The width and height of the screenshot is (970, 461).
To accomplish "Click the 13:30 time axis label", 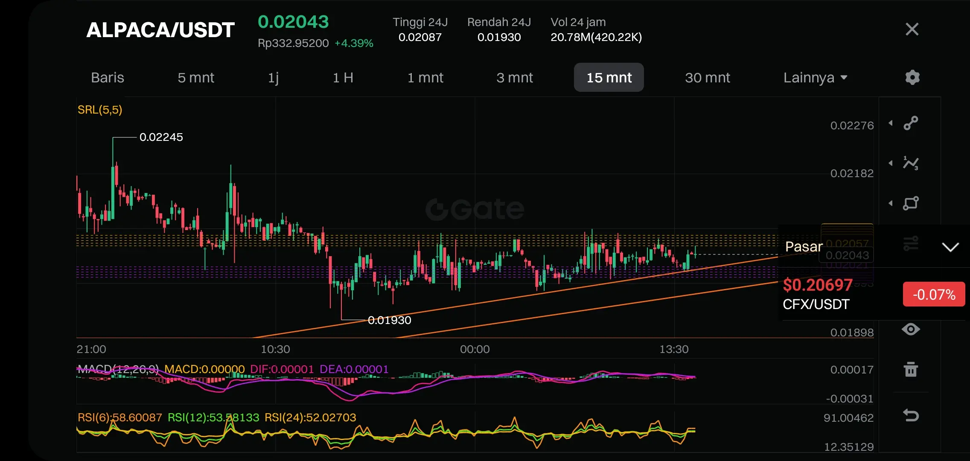I will click(x=674, y=349).
